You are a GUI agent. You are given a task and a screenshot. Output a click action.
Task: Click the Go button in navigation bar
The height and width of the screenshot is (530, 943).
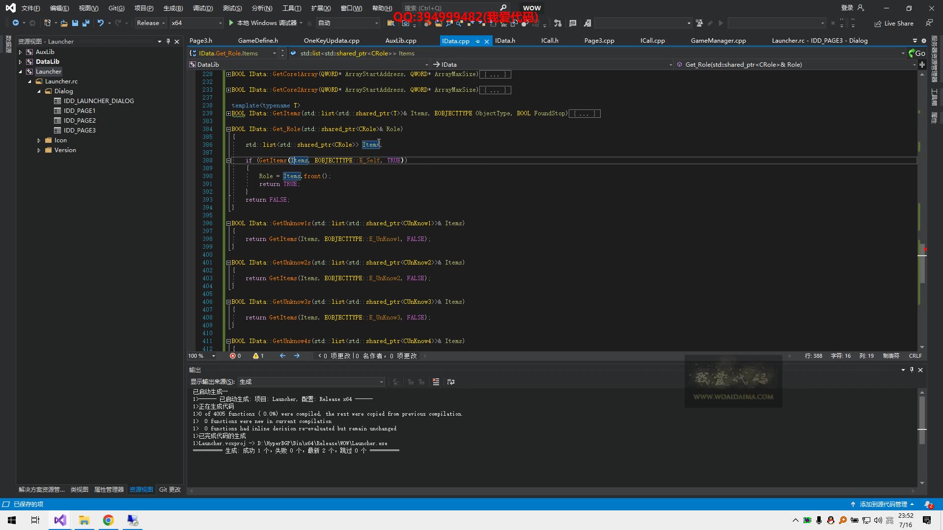pos(916,53)
